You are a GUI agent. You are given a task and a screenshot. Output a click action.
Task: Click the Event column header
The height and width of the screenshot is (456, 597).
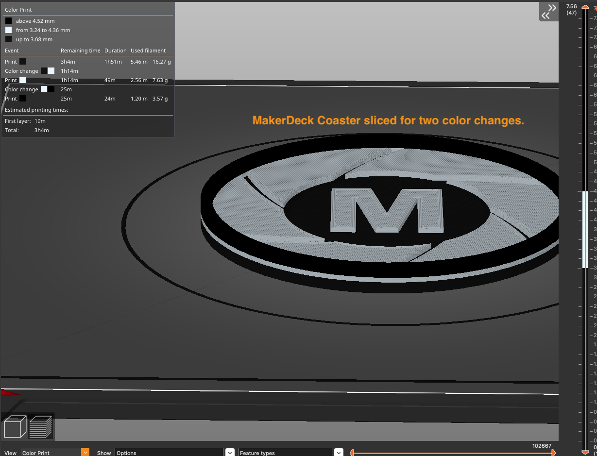click(x=12, y=51)
